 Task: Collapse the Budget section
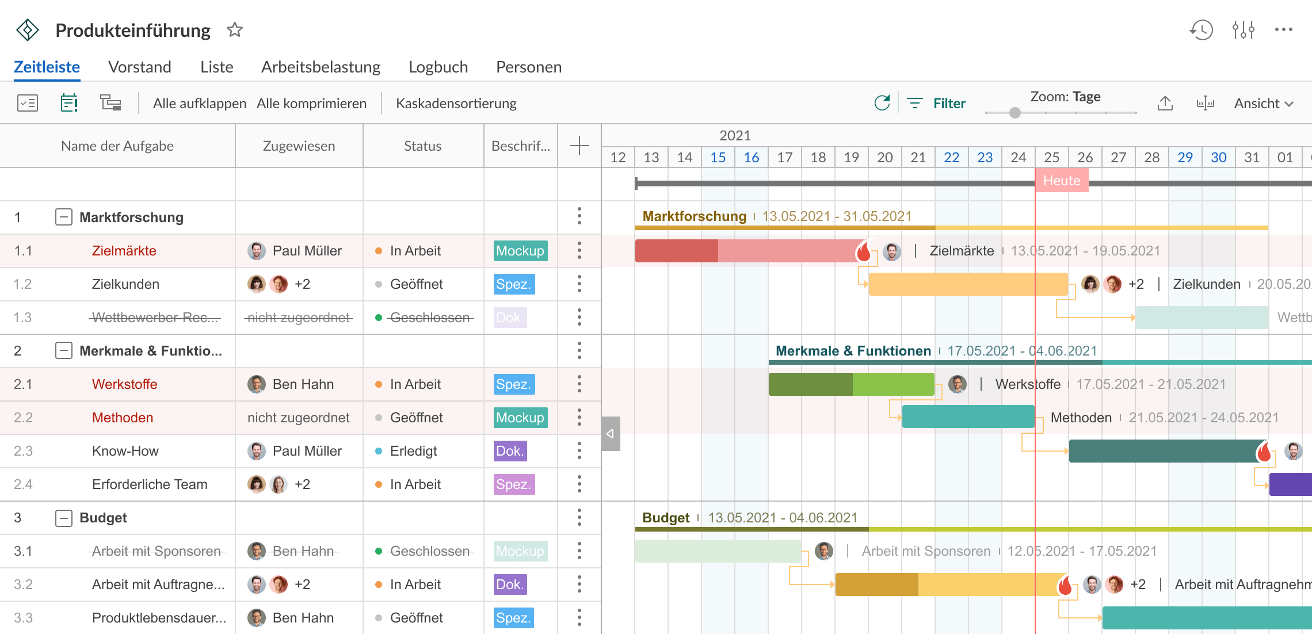tap(64, 517)
